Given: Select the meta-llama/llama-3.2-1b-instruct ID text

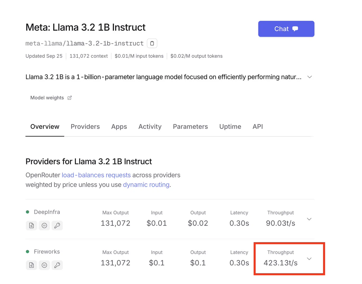Looking at the screenshot, I should 84,43.
